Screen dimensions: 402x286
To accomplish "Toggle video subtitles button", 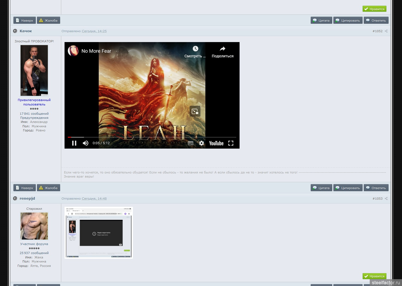I will [191, 143].
